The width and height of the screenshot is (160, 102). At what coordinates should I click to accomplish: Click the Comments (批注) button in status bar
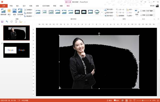coord(117,100)
